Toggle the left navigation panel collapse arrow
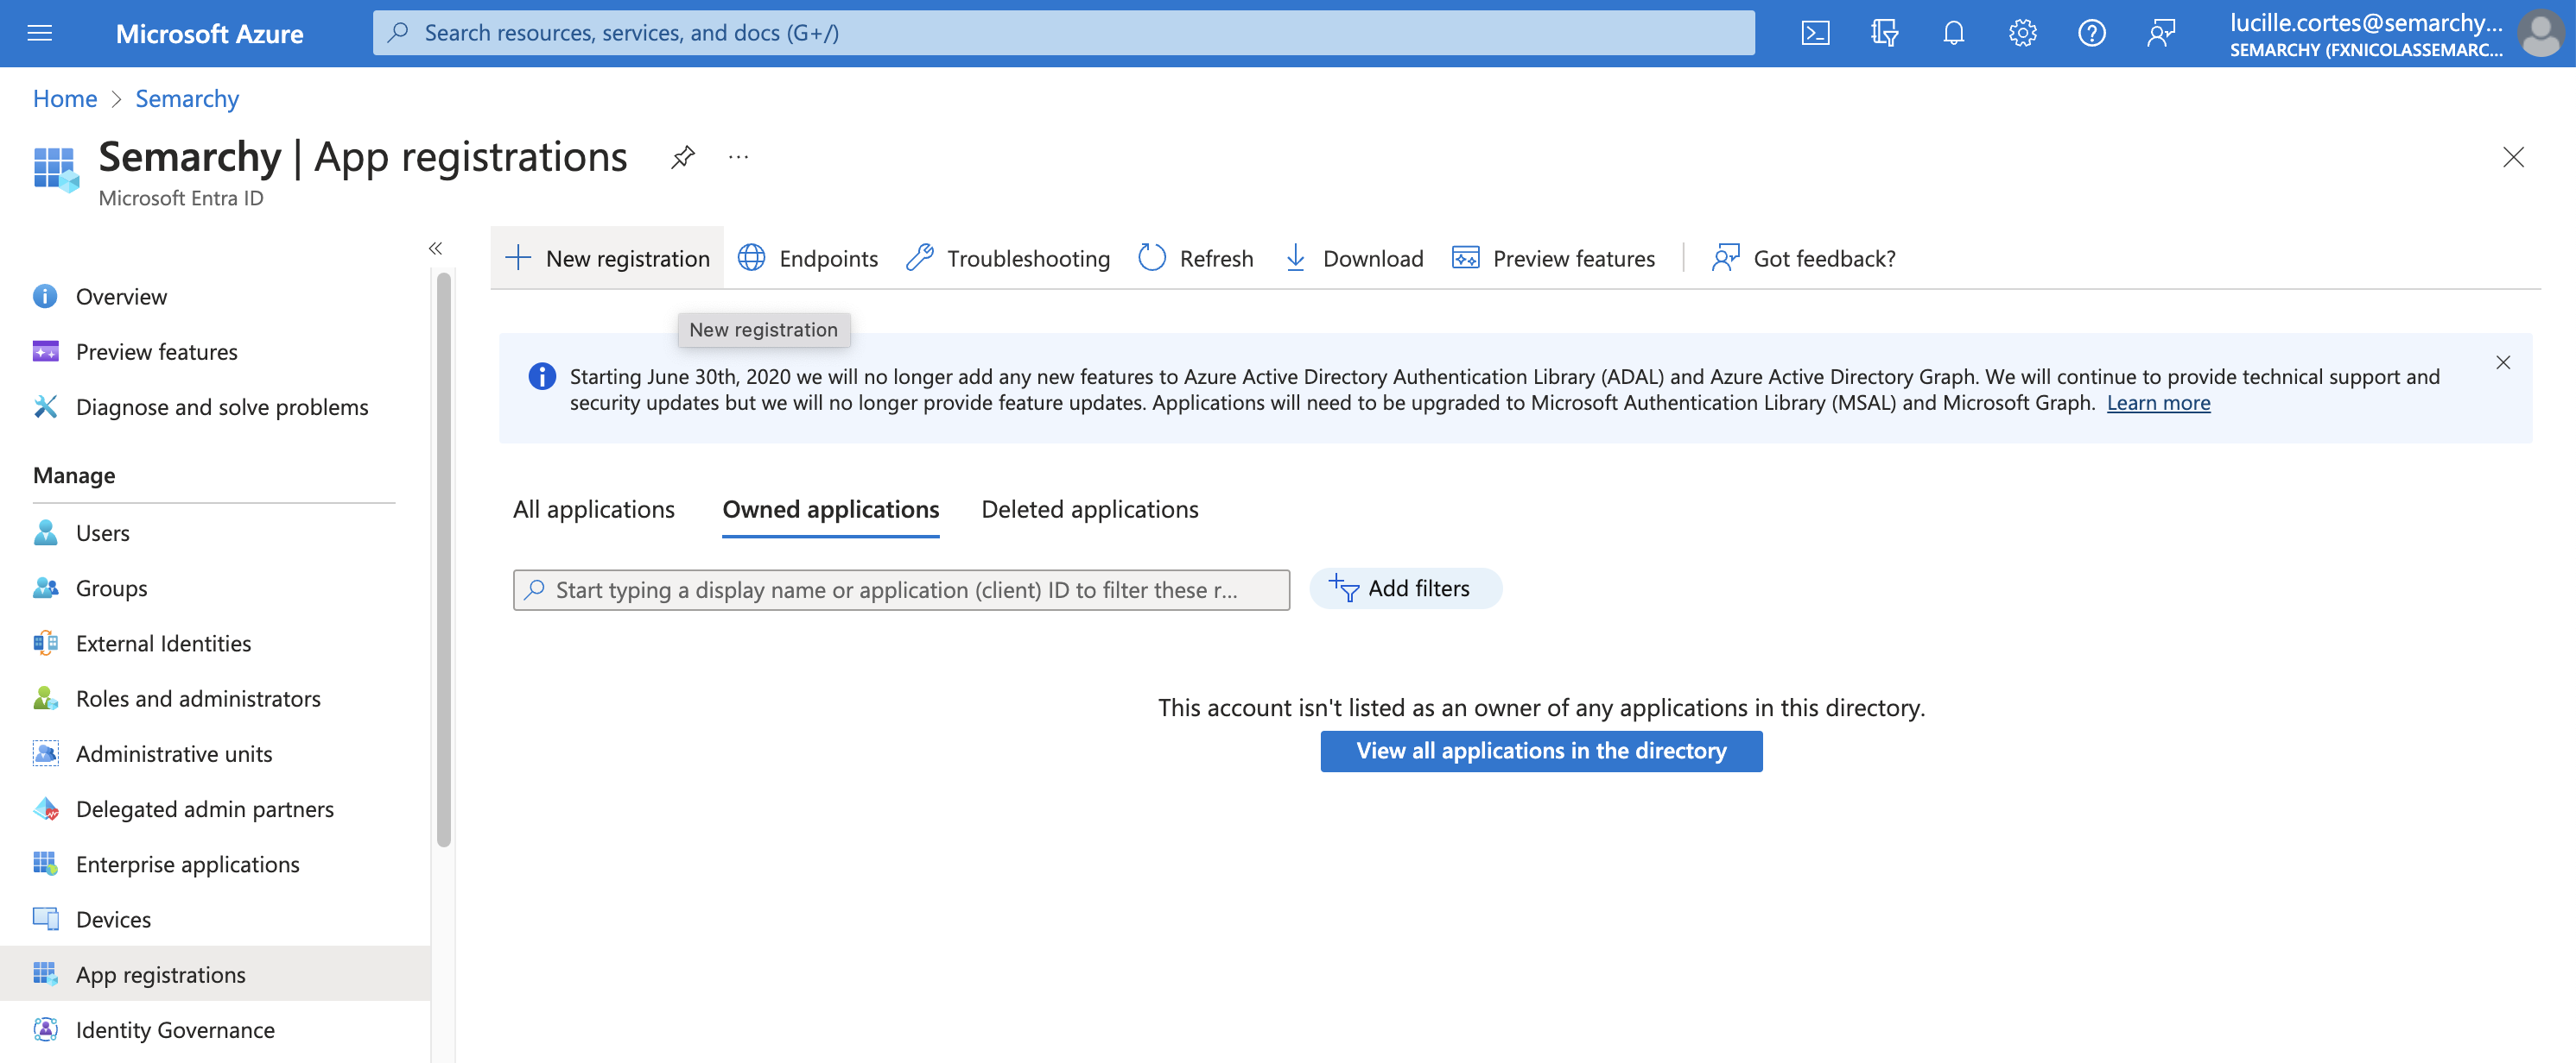The height and width of the screenshot is (1063, 2576). (435, 249)
